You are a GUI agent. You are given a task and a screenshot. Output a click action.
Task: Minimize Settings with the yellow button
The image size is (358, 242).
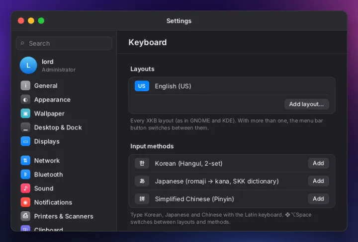31,21
